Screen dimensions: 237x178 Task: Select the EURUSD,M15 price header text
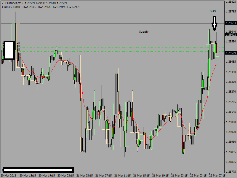click(36, 3)
